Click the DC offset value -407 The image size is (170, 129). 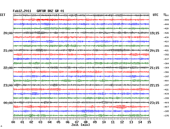tap(166, 107)
